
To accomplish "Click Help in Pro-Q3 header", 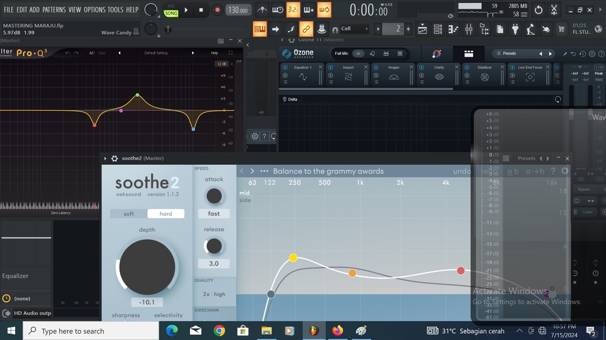I will coord(215,53).
